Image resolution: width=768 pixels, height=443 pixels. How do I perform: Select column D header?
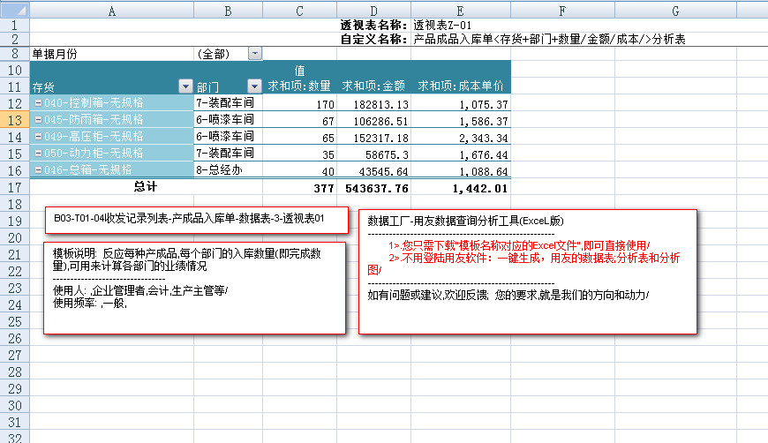pos(373,10)
